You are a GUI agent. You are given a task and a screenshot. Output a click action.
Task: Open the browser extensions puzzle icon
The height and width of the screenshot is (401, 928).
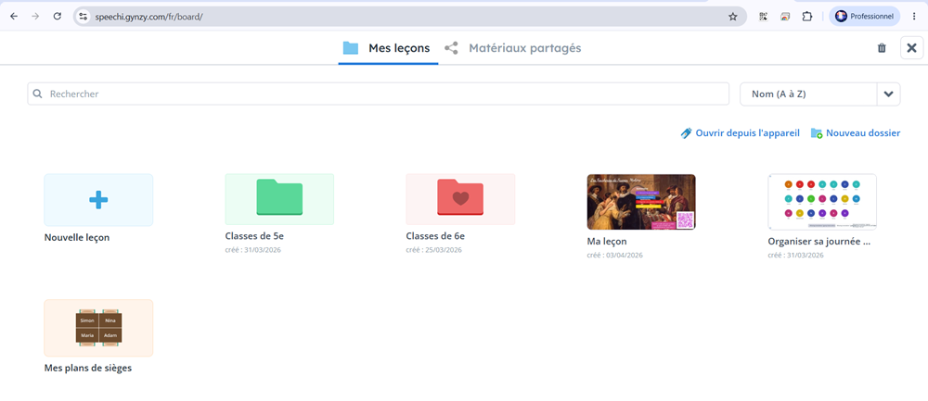click(806, 17)
